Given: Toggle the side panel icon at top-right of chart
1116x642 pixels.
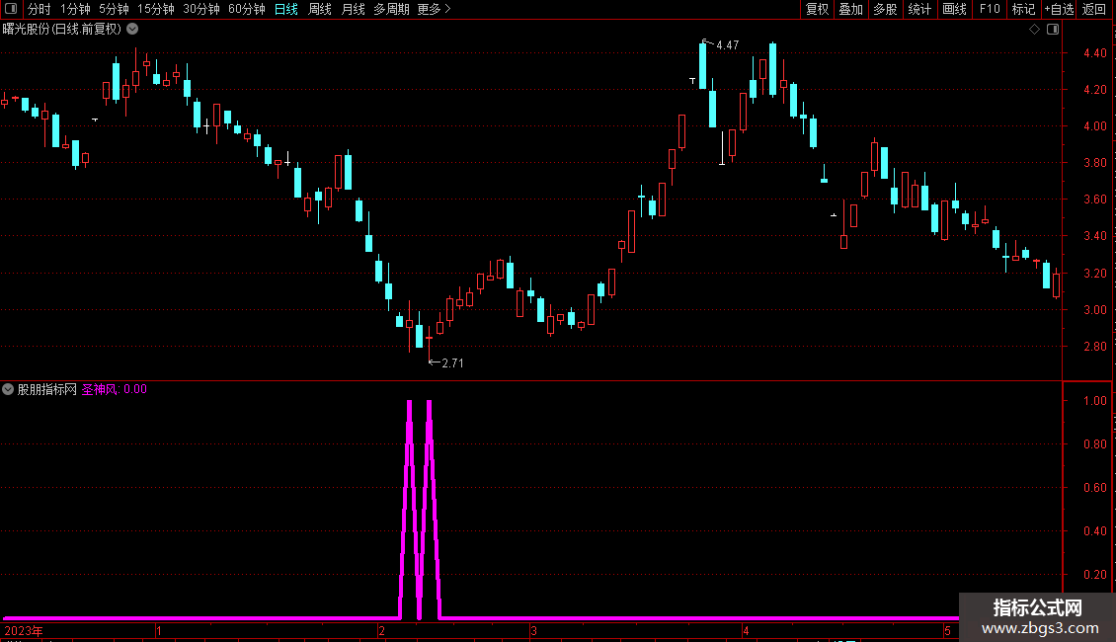Looking at the screenshot, I should 1053,30.
